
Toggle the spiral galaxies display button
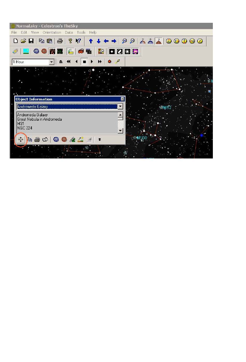click(x=120, y=51)
